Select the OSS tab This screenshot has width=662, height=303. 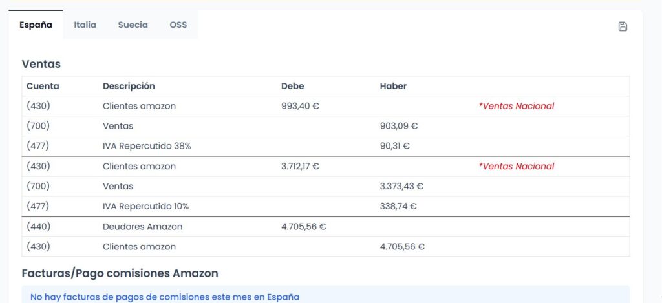[x=178, y=25]
